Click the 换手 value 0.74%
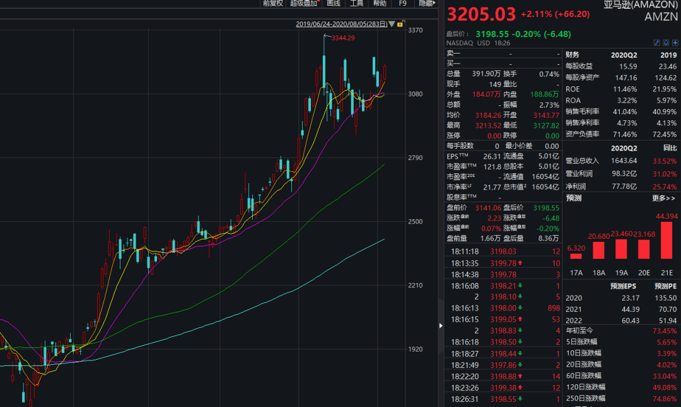This screenshot has height=407, width=681. tap(549, 74)
